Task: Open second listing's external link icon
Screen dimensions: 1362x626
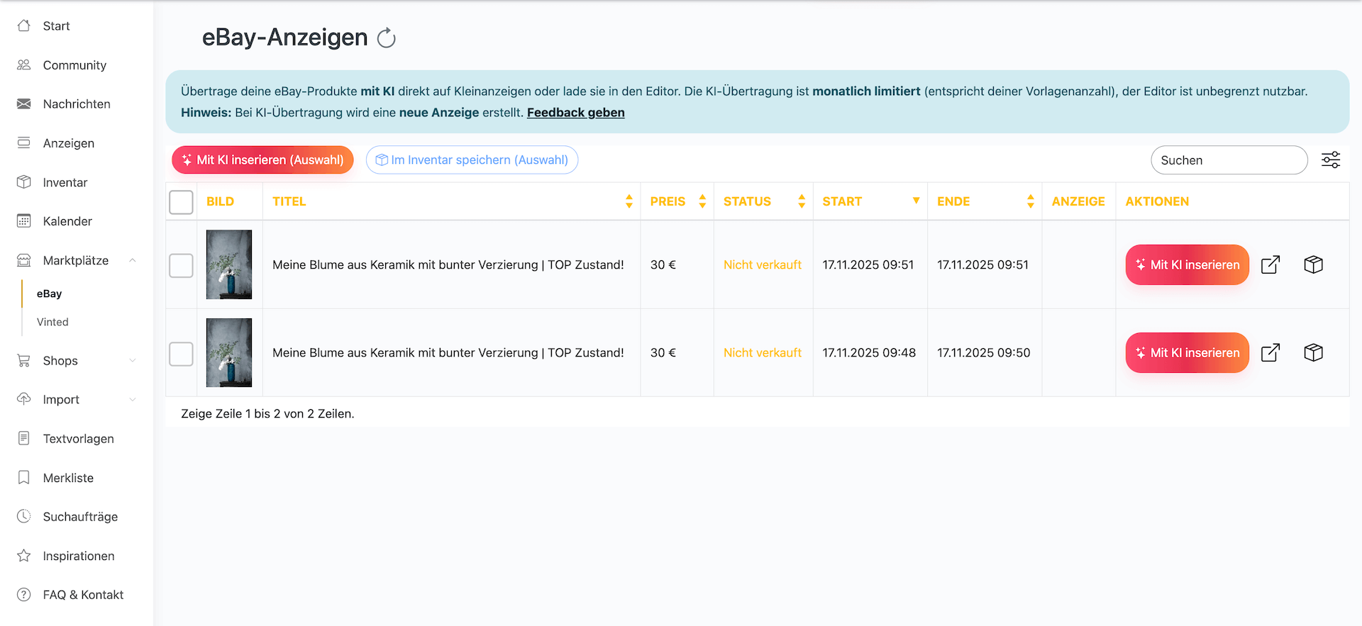Action: coord(1270,353)
